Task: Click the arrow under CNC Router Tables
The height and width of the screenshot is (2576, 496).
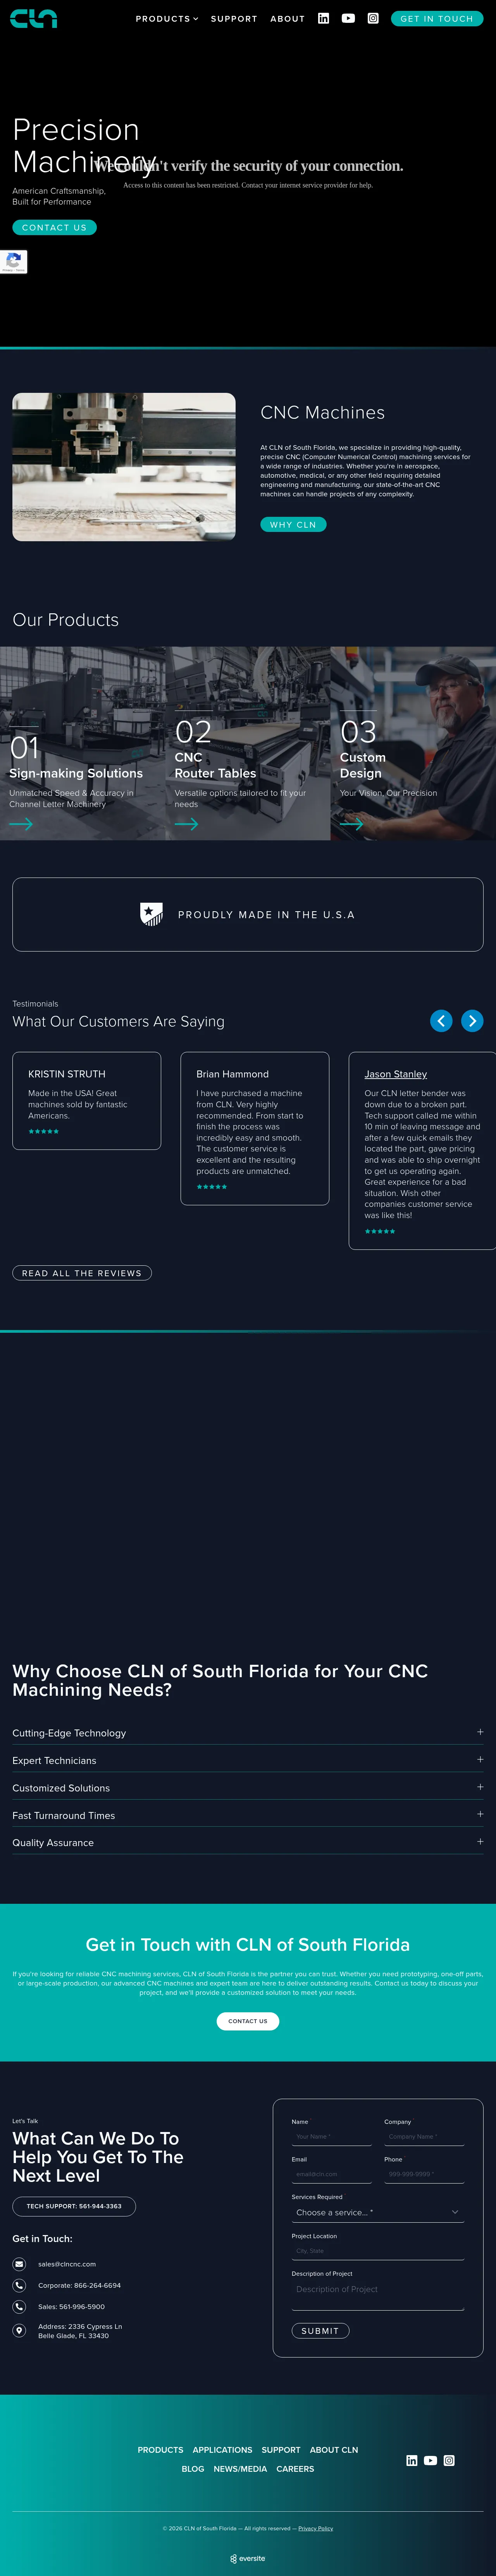Action: pyautogui.click(x=186, y=824)
